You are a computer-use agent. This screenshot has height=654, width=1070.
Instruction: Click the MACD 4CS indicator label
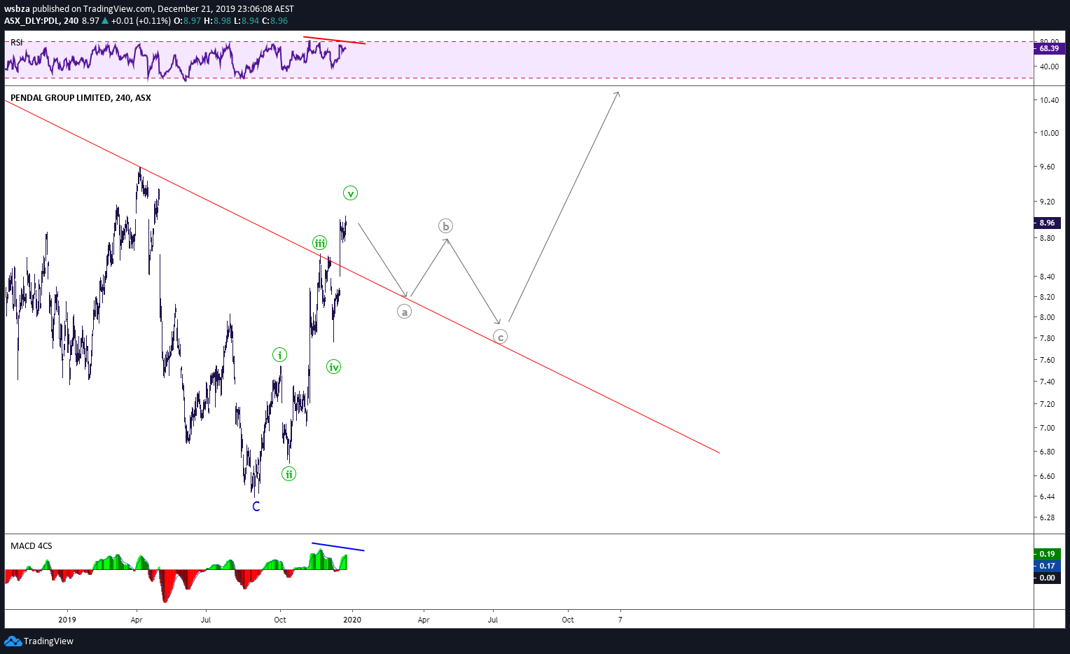[32, 545]
